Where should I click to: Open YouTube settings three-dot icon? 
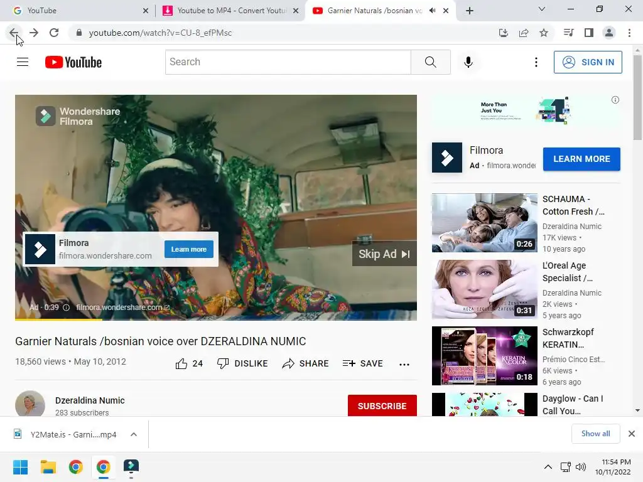[536, 62]
